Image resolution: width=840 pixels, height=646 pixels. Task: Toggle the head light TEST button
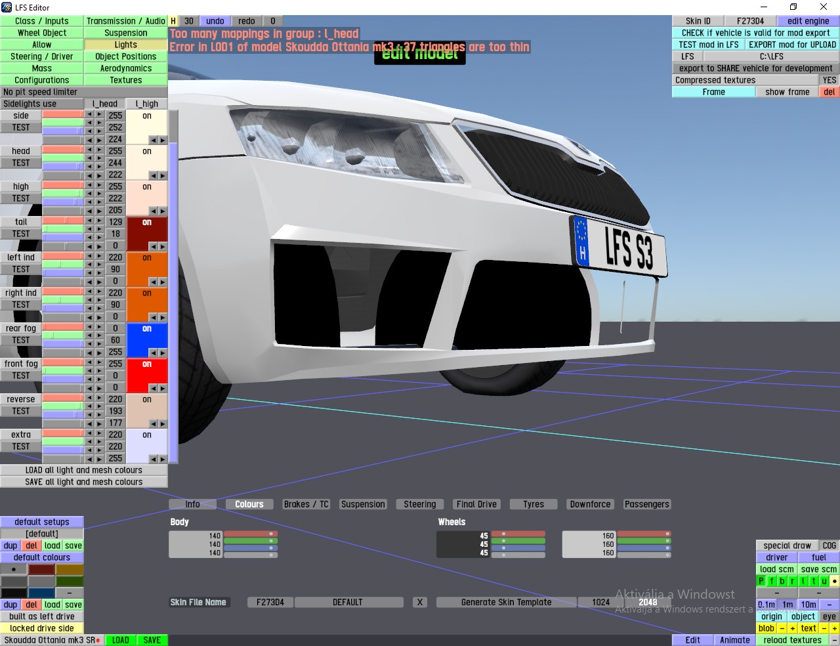point(21,163)
